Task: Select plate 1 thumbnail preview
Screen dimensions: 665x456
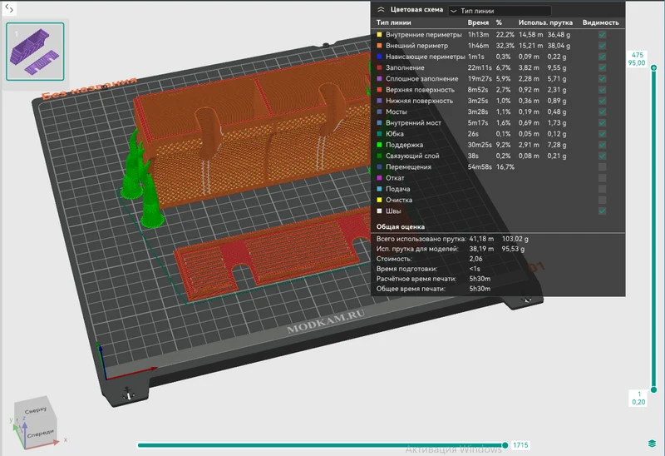Action: pyautogui.click(x=35, y=52)
